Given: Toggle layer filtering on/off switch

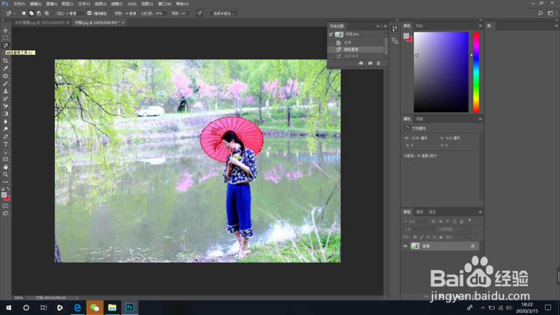Looking at the screenshot, I should tap(470, 220).
